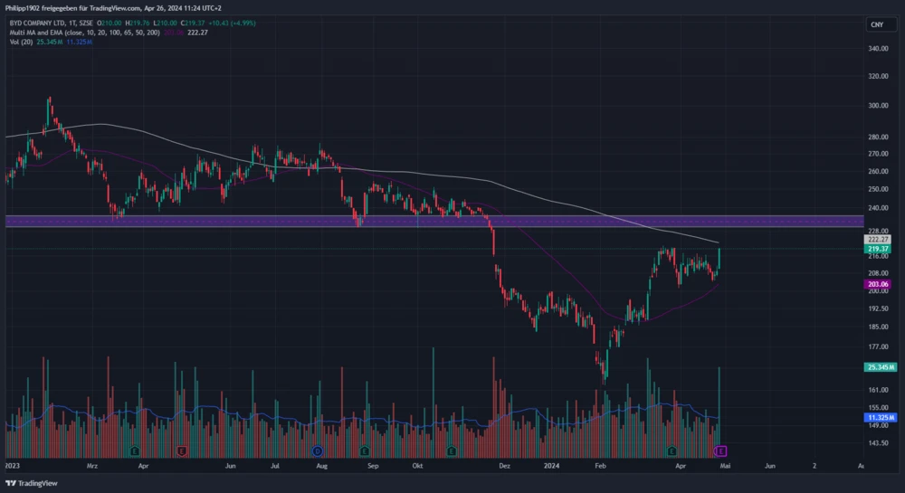Click the green earnings marker near Sep
This screenshot has height=493, width=905.
[364, 450]
